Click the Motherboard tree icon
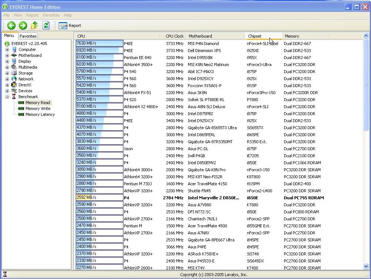The image size is (371, 279). [x=14, y=55]
